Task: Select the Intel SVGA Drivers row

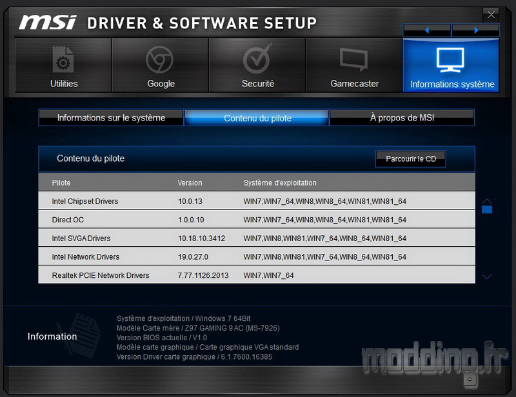Action: click(257, 238)
